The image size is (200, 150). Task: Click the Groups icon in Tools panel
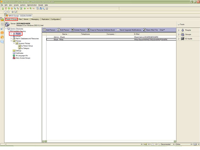point(182,34)
